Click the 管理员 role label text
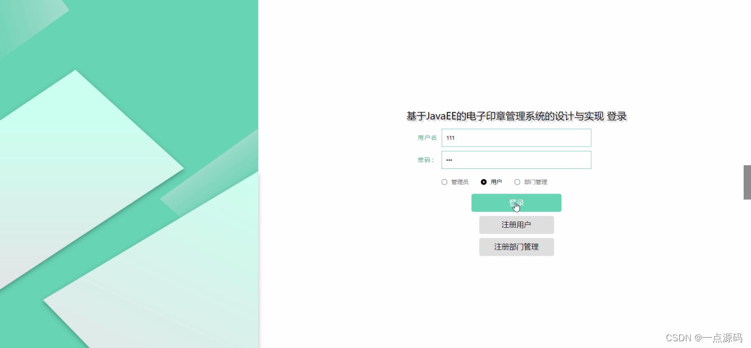 pos(460,182)
